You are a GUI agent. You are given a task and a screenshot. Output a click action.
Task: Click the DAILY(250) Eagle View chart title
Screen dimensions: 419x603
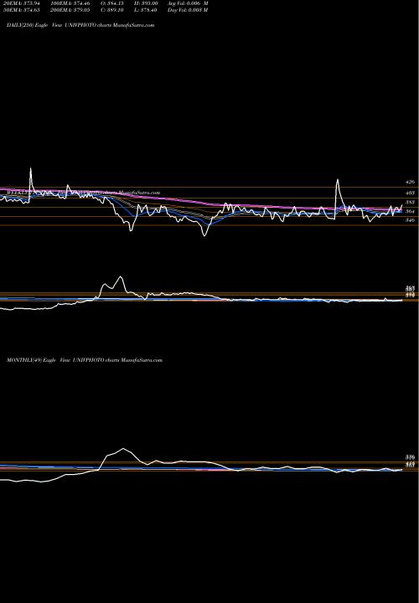click(80, 25)
